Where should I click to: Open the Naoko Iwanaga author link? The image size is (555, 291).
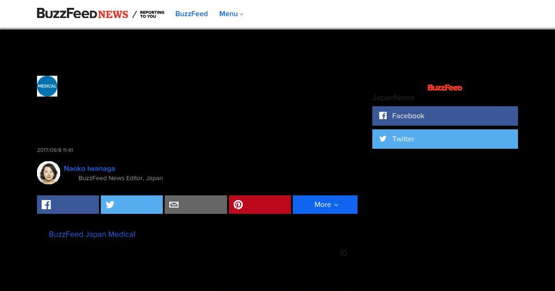[x=89, y=169]
